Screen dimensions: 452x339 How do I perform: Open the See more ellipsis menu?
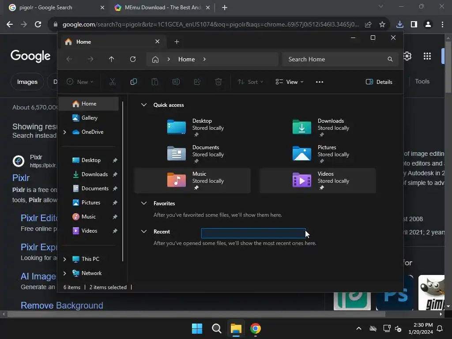[x=320, y=82]
